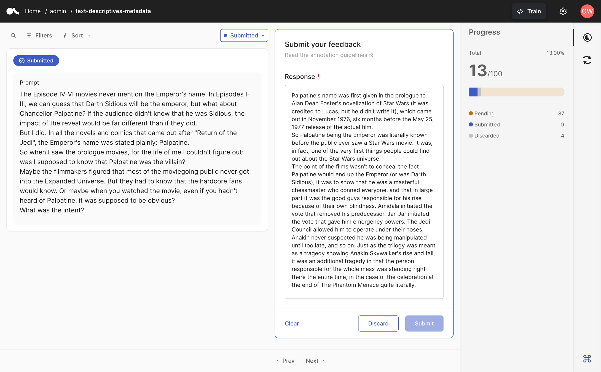The image size is (601, 372).
Task: Open the Submitted status dropdown
Action: 244,36
